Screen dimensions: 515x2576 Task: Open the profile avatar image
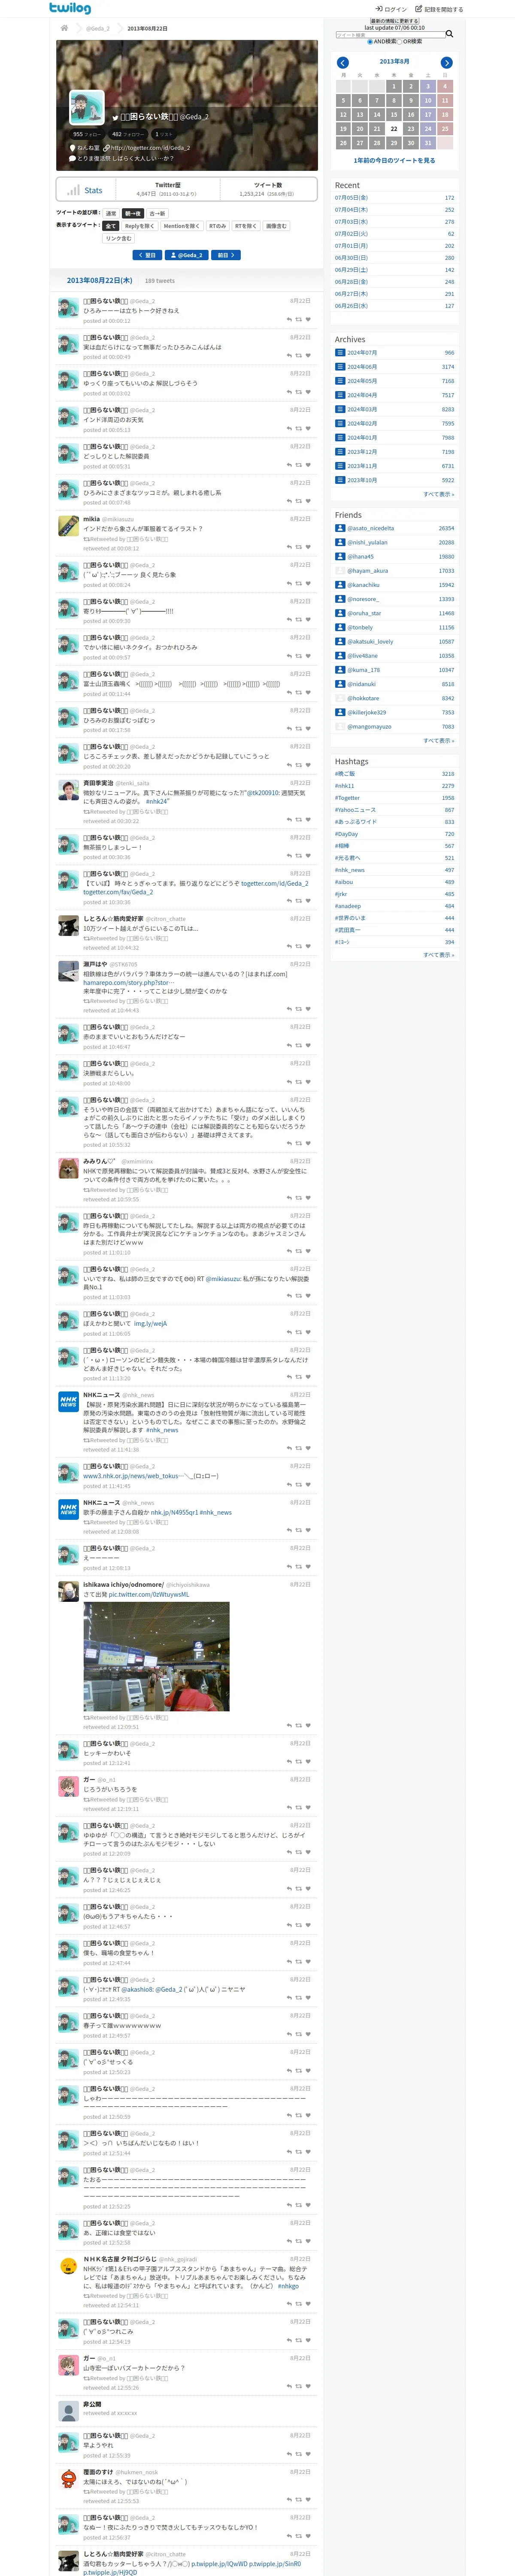click(87, 108)
